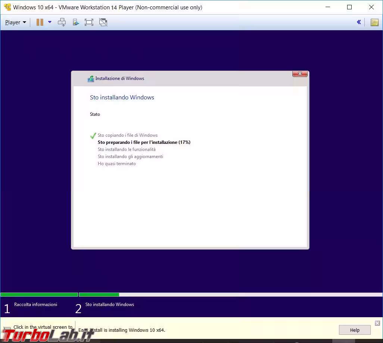Dismiss the Easy Install notification bar
383x343 pixels.
pos(377,323)
